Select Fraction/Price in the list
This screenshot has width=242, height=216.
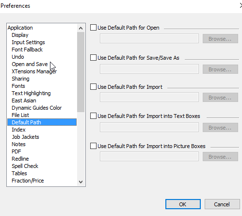coord(28,181)
